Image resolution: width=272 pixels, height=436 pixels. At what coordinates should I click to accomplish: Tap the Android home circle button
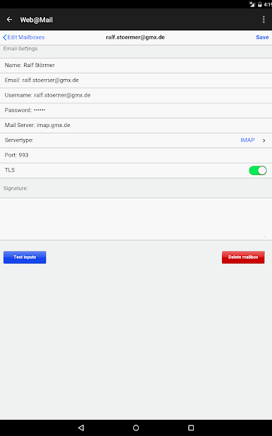[136, 428]
